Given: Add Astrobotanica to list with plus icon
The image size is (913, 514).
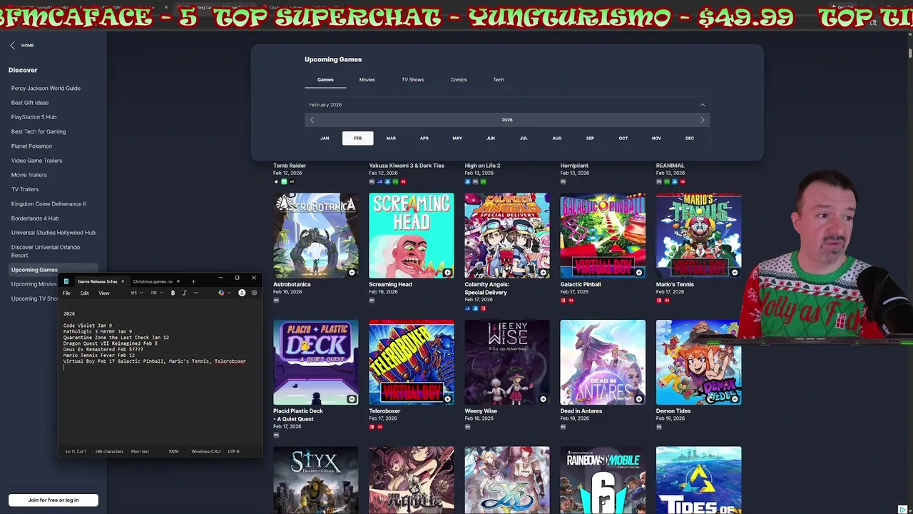Looking at the screenshot, I should click(352, 272).
